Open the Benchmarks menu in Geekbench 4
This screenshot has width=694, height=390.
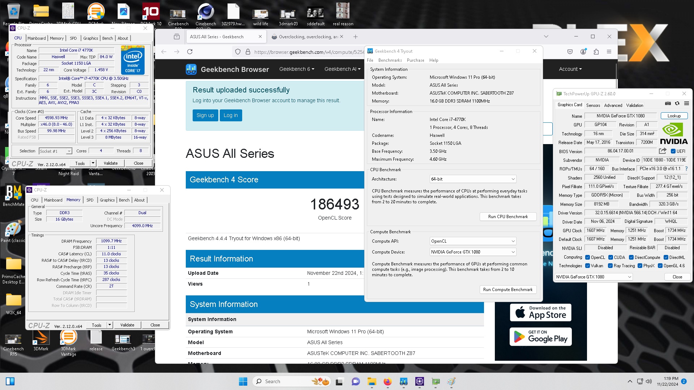(390, 60)
